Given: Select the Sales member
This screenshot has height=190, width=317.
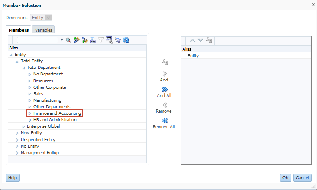Looking at the screenshot, I should [x=38, y=93].
